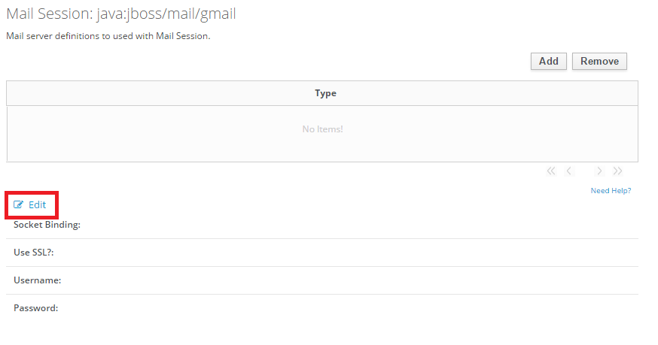Click the mail server definitions description text
The image size is (658, 345).
[x=108, y=35]
